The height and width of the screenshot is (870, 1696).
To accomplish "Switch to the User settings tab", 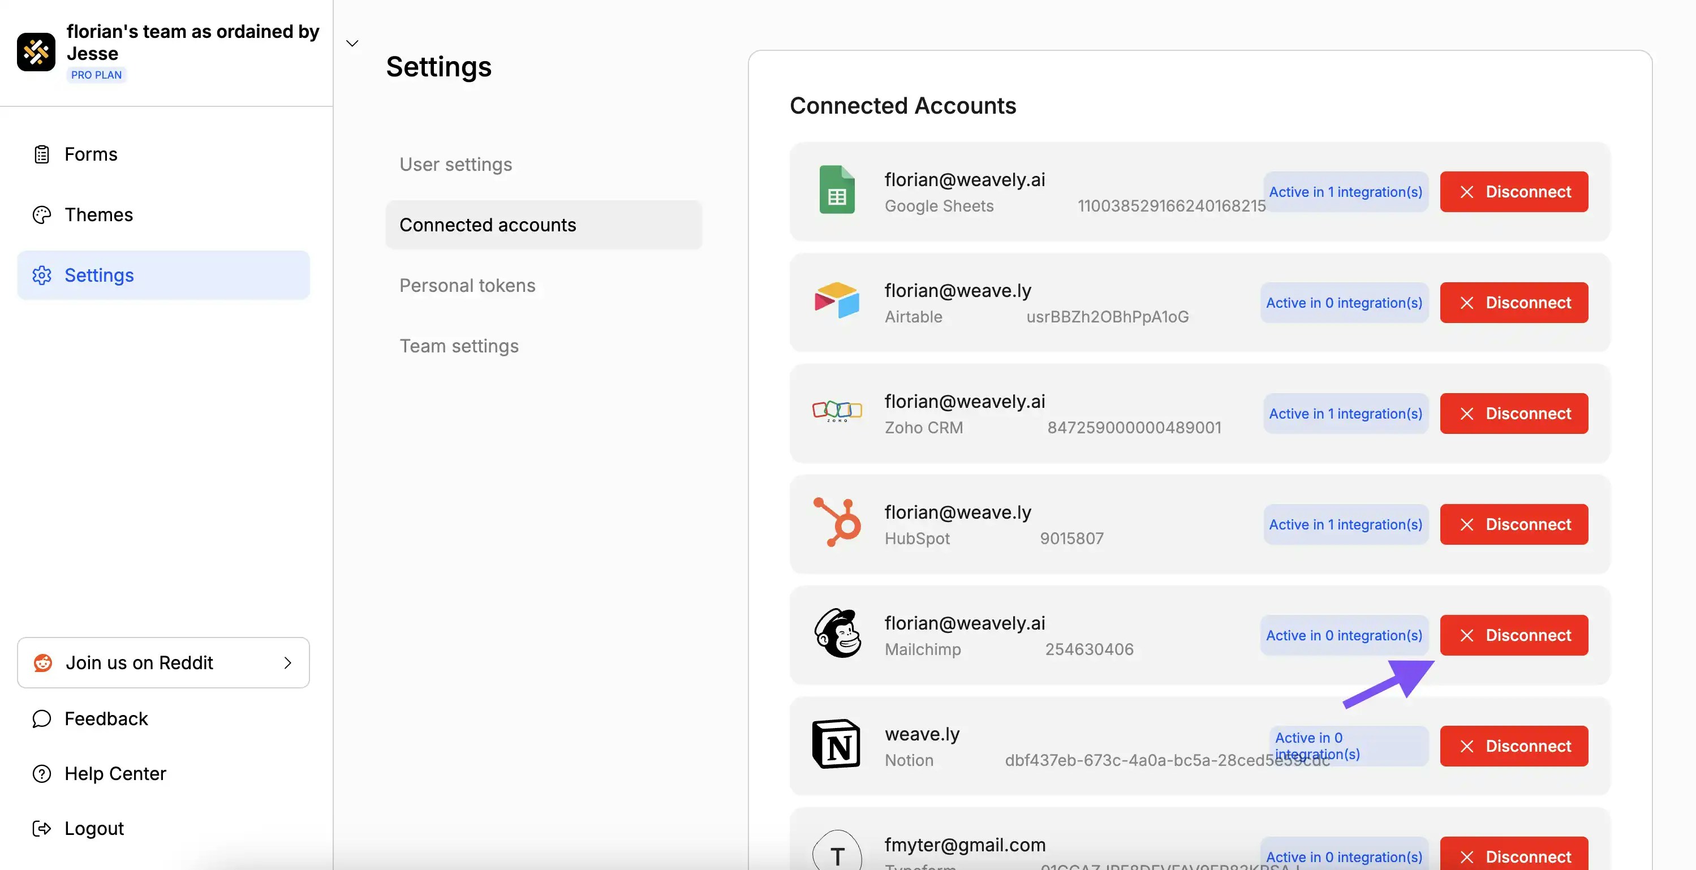I will [455, 164].
